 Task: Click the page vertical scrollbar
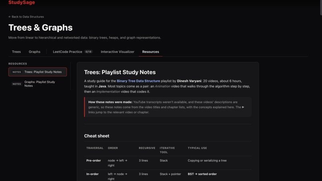point(321,8)
